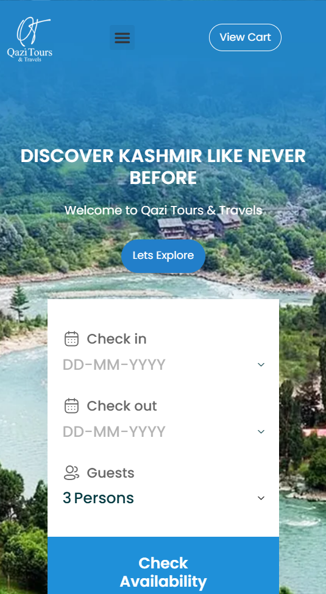Click the Discover Kashmir headline
Viewport: 326px width, 594px height.
163,167
